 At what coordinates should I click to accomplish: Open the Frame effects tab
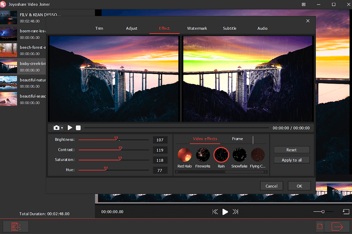238,139
